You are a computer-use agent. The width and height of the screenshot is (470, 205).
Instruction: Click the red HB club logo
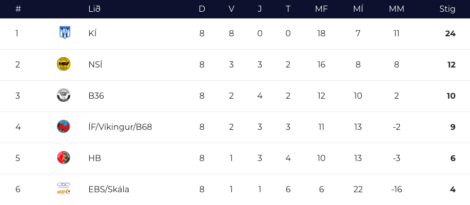click(x=64, y=158)
